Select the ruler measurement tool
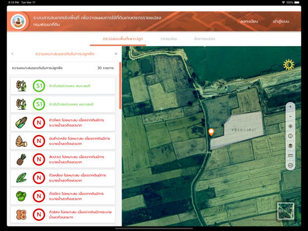308x231 pixels. pos(290,156)
